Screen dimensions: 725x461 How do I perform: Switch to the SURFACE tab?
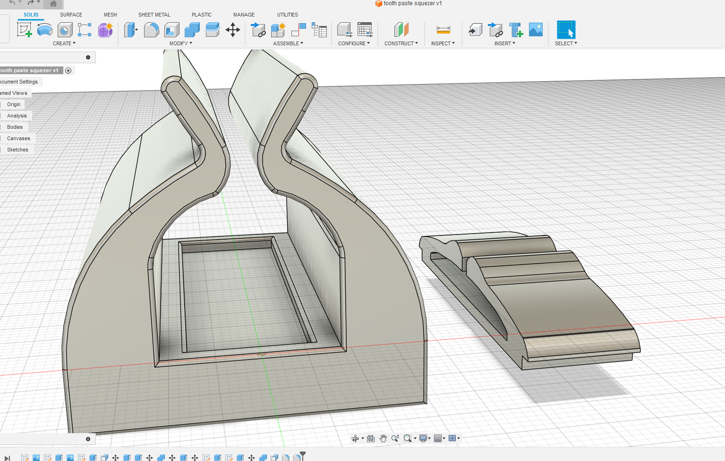[71, 15]
